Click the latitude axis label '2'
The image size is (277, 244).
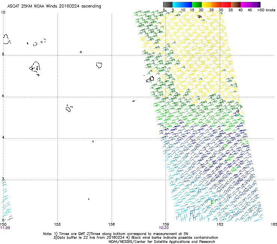(3, 179)
